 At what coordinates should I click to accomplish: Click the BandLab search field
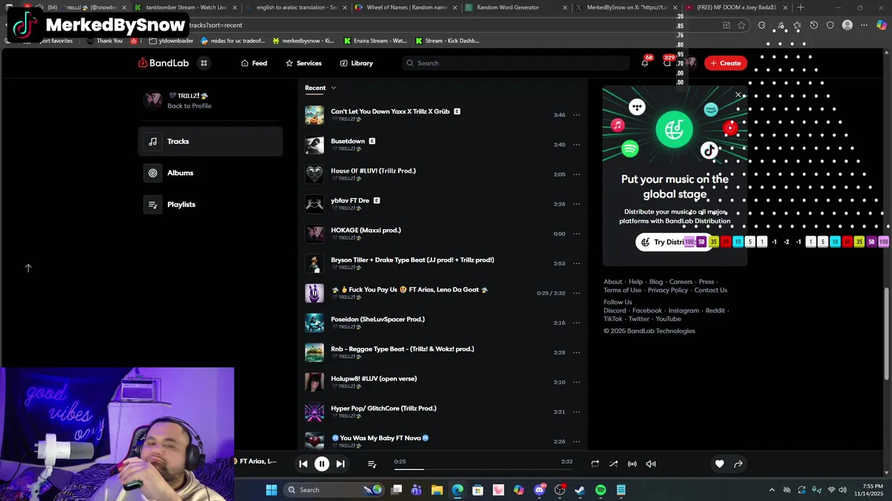[516, 63]
